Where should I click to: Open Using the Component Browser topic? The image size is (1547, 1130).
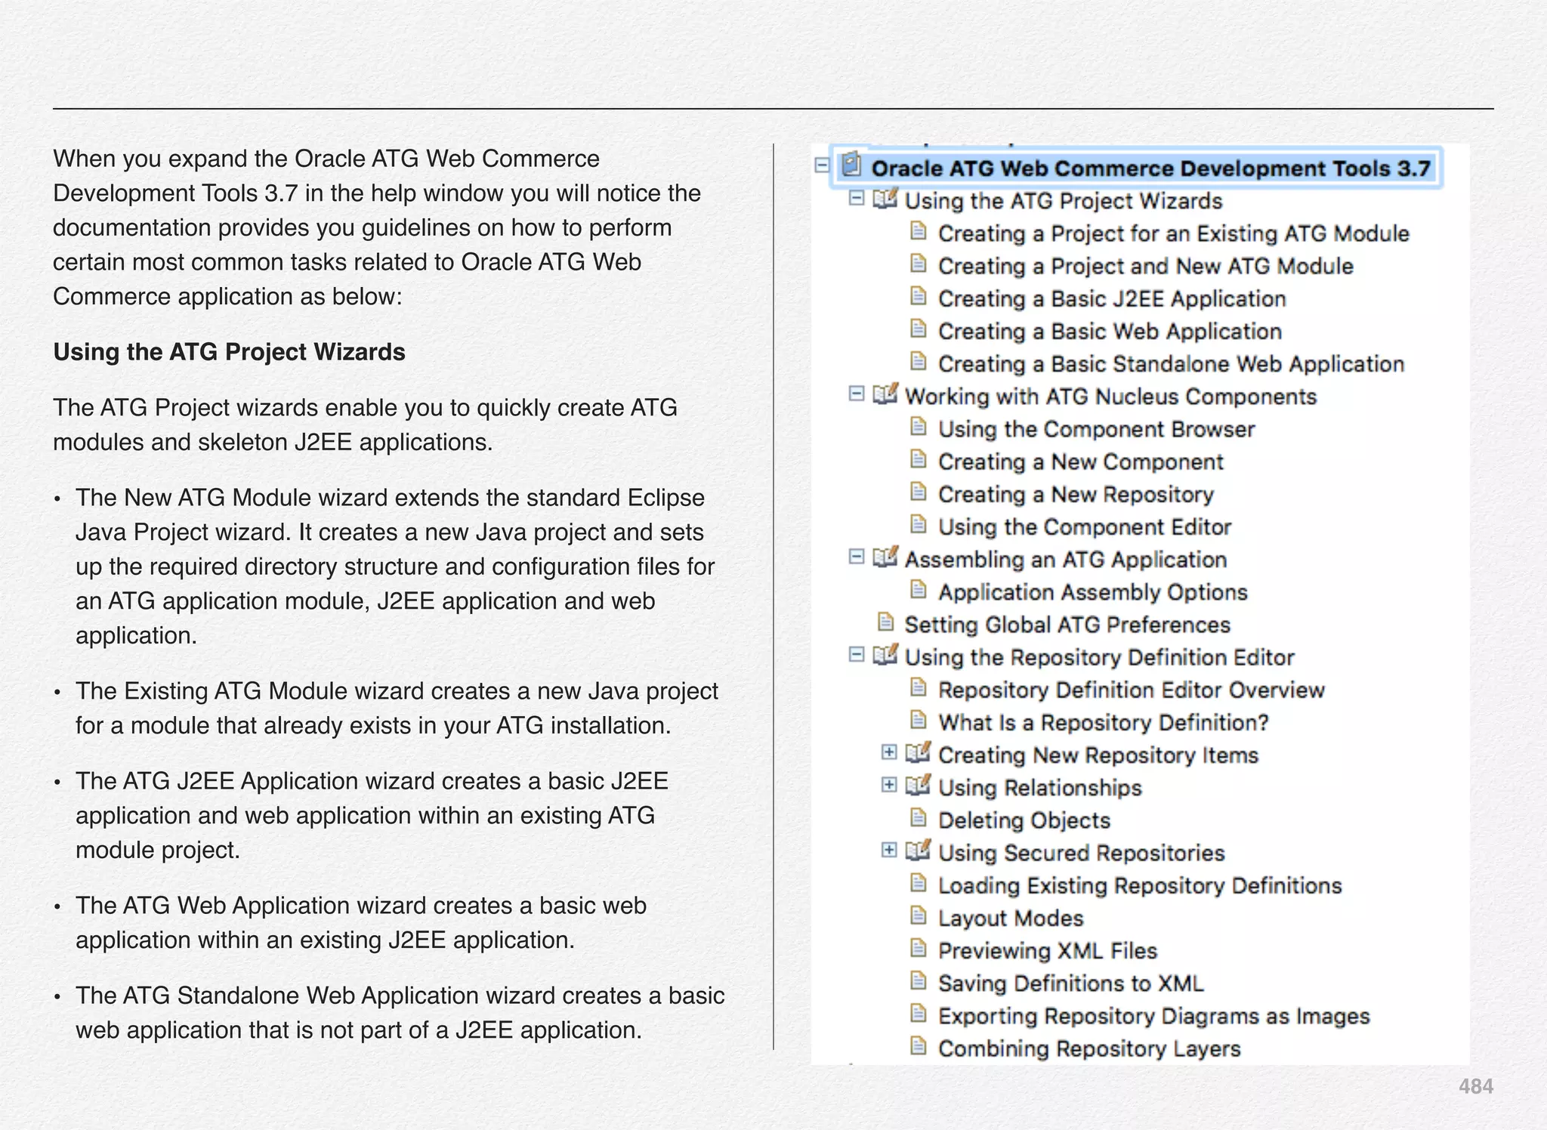pos(1097,429)
